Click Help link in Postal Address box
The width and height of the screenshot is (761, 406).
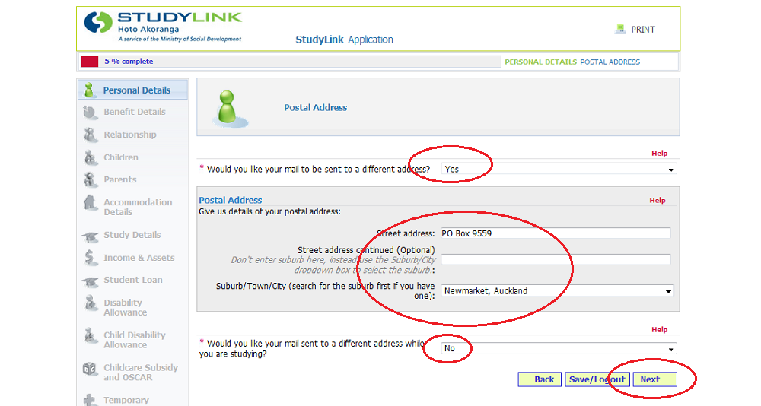coord(657,201)
